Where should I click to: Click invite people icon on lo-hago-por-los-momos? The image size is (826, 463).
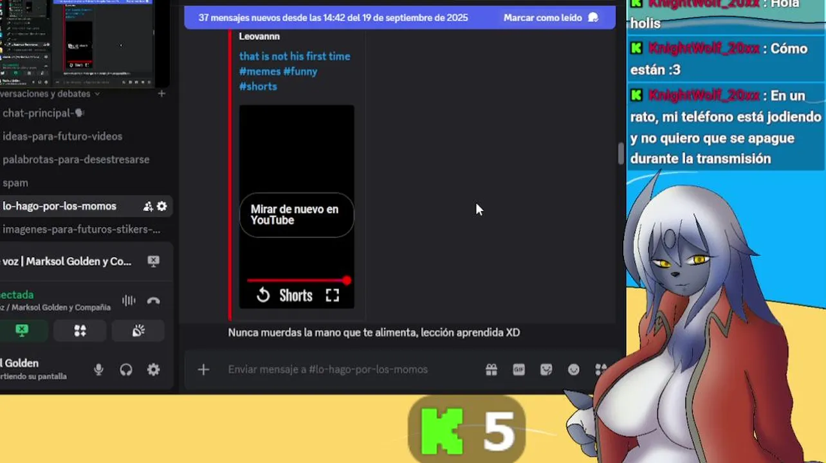(148, 206)
